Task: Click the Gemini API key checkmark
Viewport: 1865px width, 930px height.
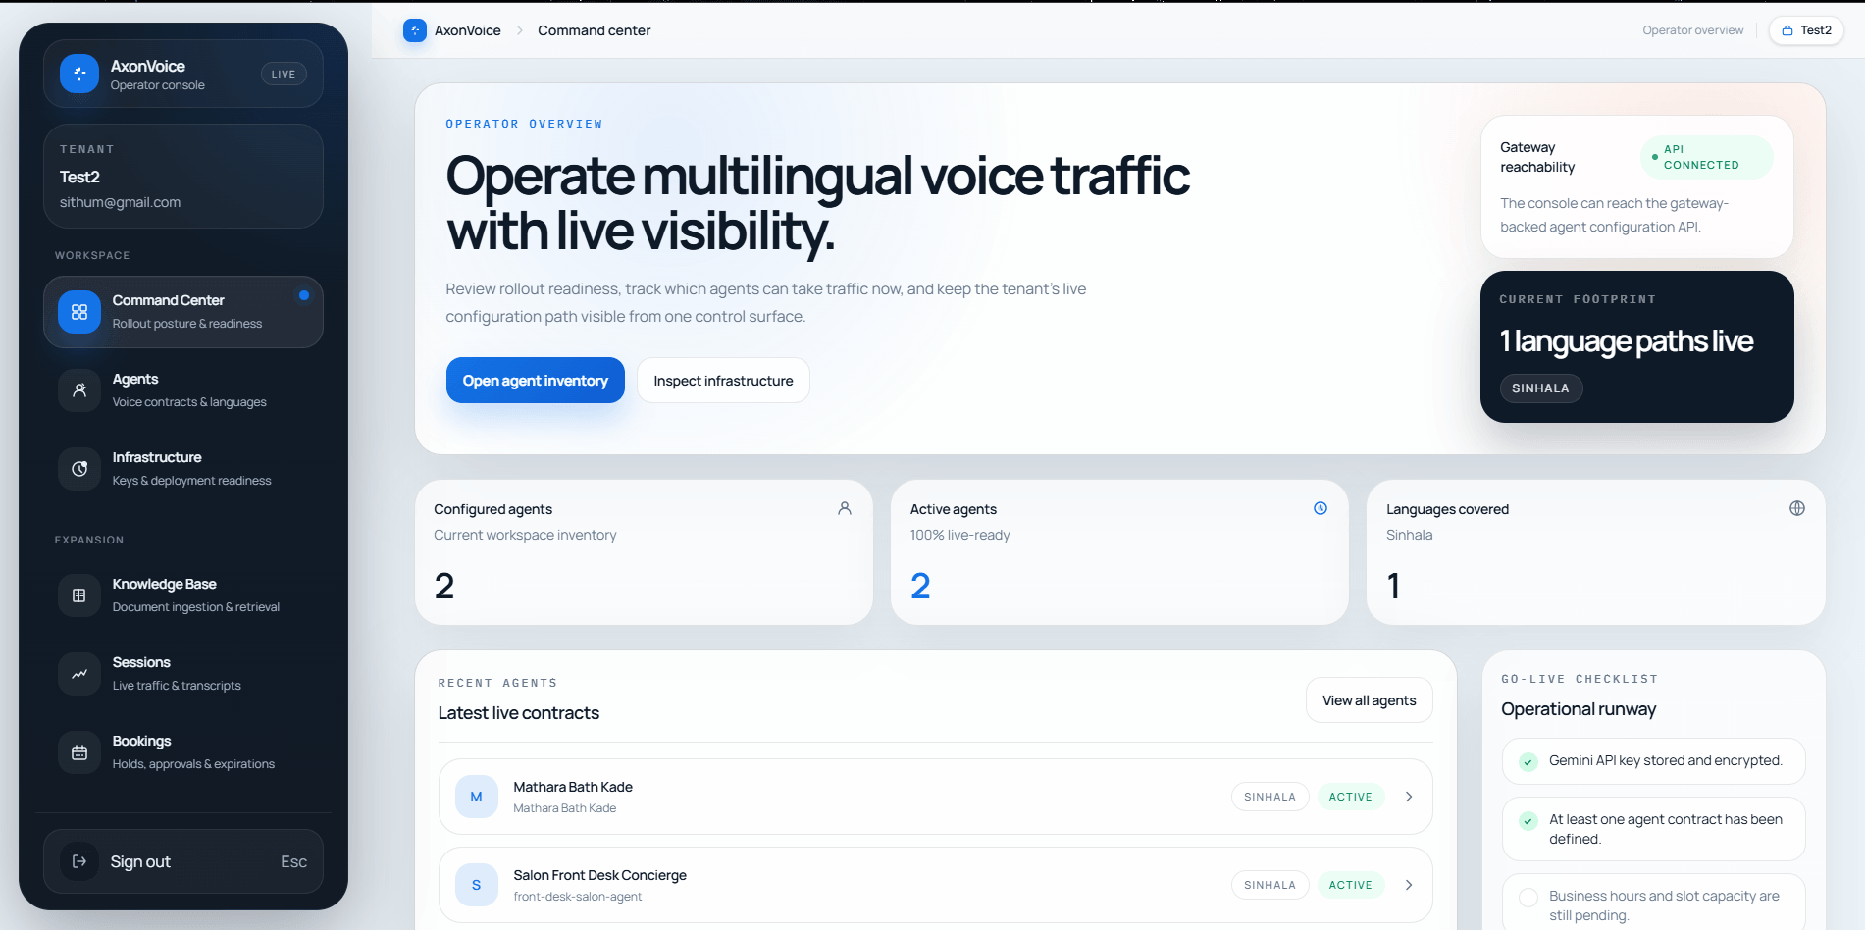Action: click(x=1528, y=762)
